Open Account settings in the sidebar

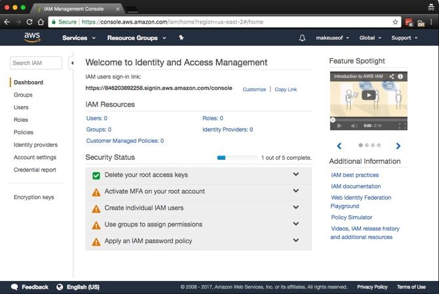pyautogui.click(x=35, y=157)
